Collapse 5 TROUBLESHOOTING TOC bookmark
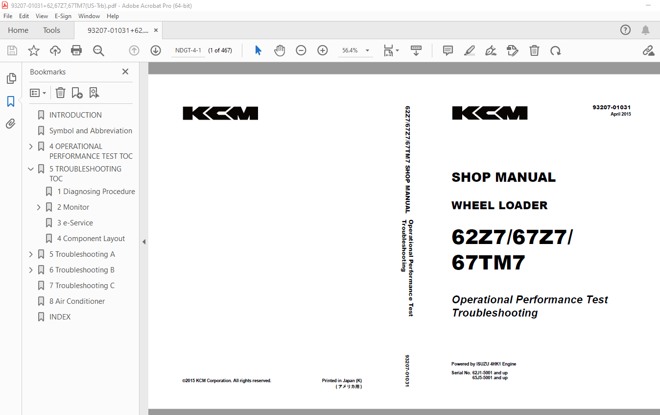 pos(31,169)
